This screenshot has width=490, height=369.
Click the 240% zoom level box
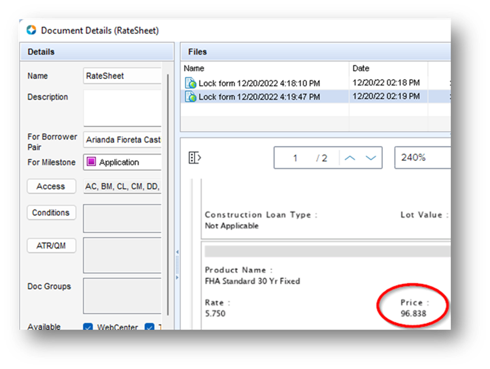click(x=423, y=158)
